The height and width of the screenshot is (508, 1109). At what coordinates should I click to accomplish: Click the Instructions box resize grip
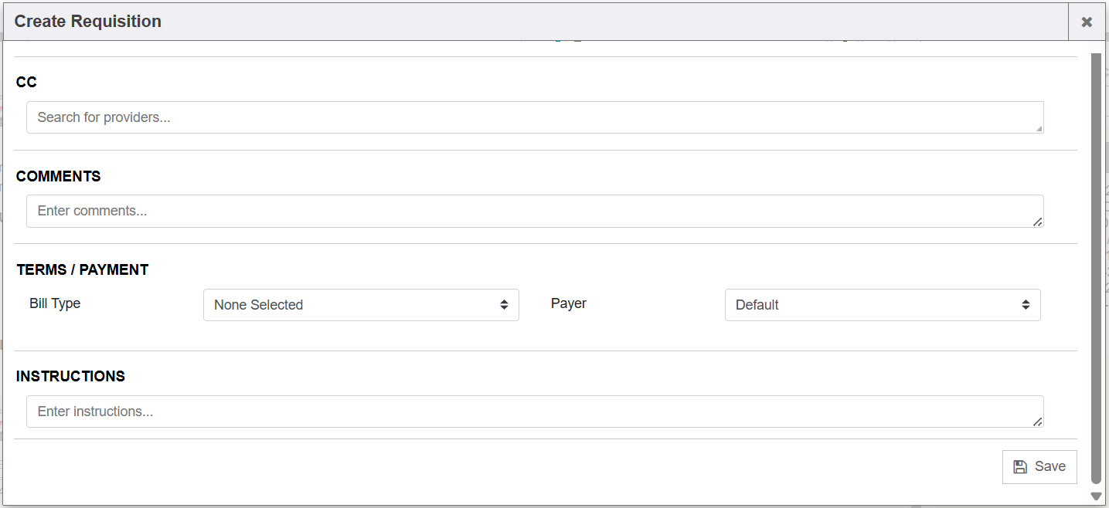click(x=1038, y=422)
